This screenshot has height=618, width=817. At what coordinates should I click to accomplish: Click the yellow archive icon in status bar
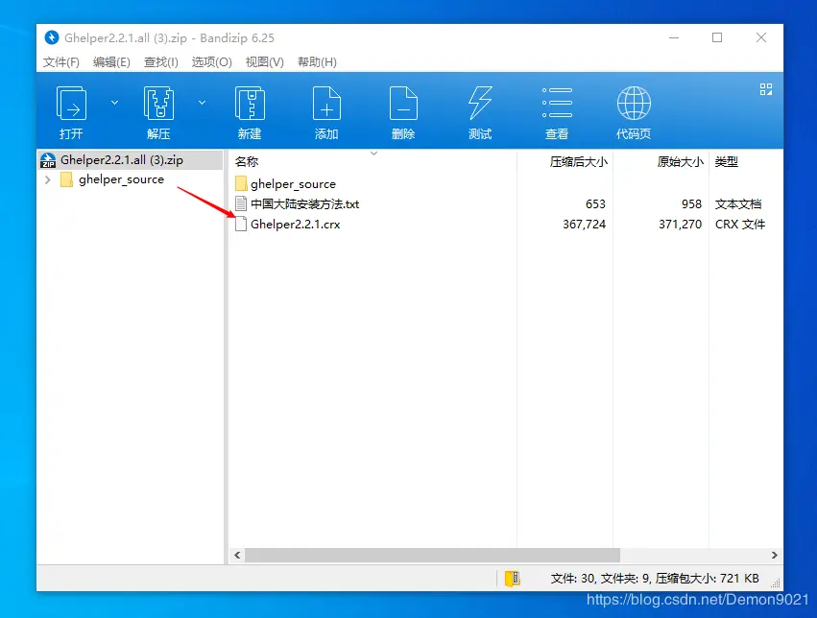[513, 578]
